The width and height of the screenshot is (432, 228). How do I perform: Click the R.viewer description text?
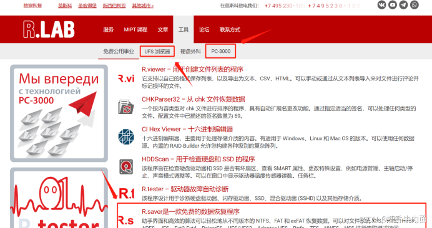pos(280,82)
